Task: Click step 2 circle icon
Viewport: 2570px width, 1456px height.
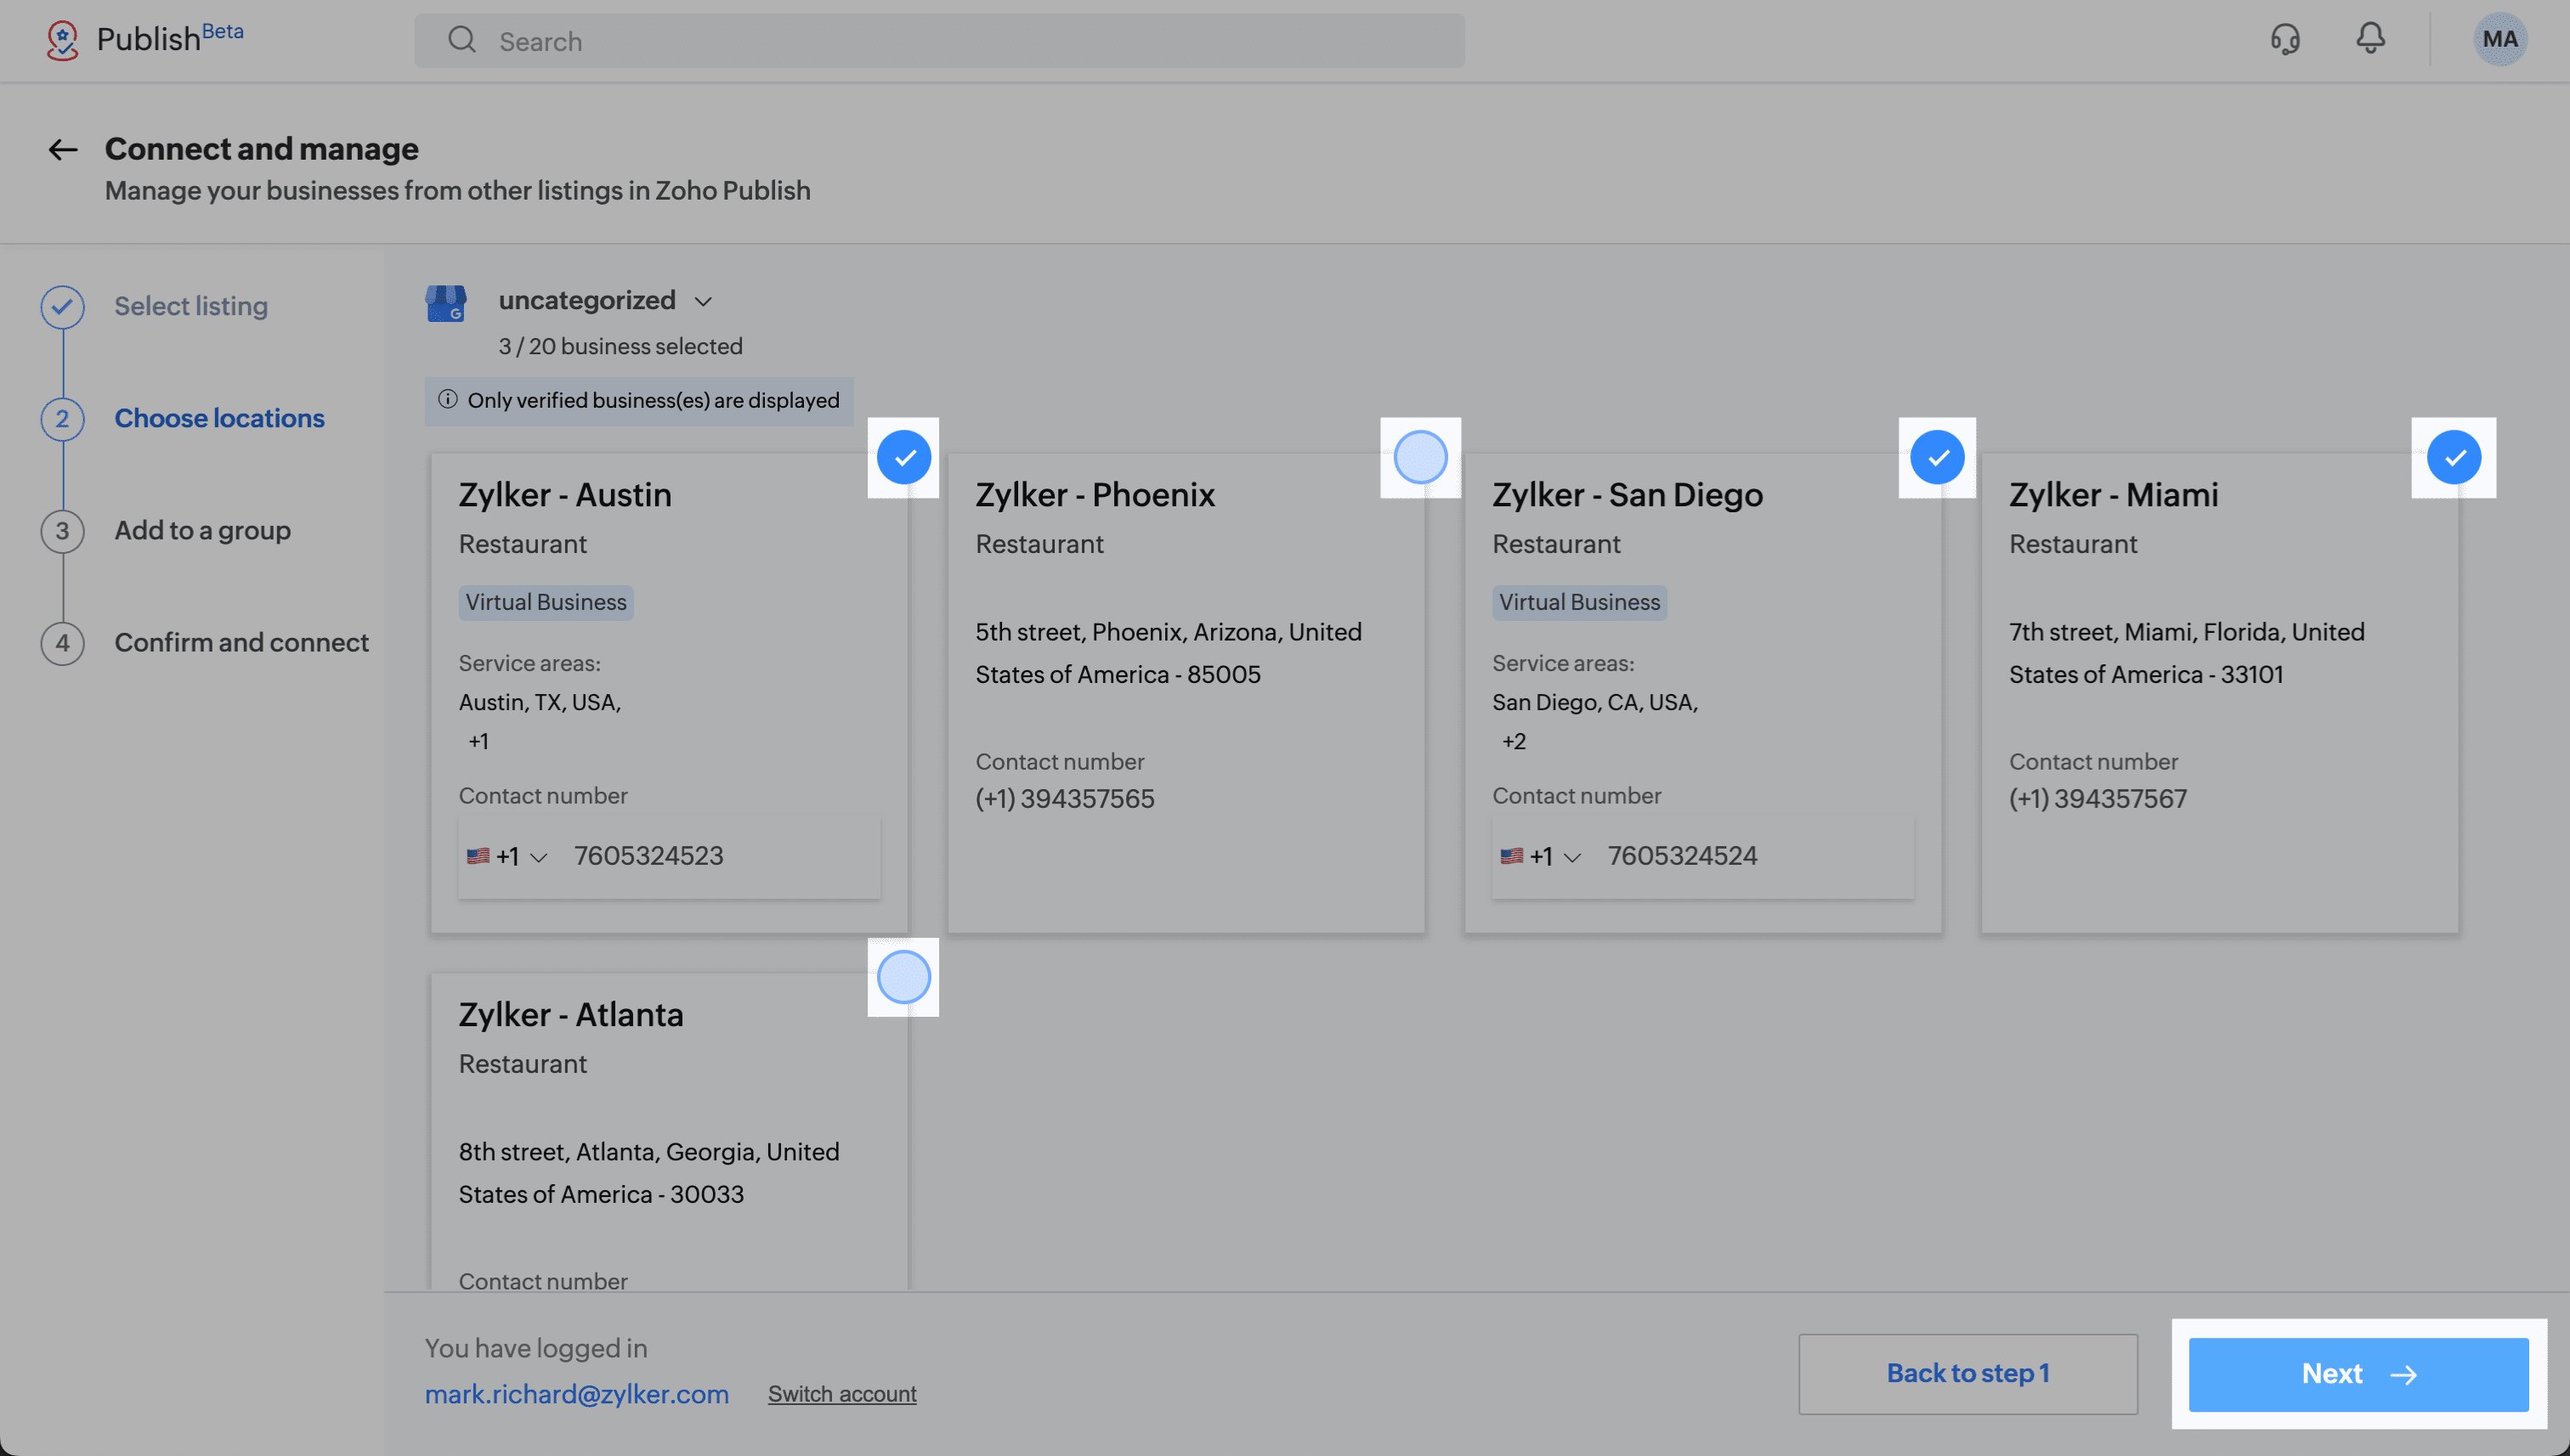Action: (62, 418)
